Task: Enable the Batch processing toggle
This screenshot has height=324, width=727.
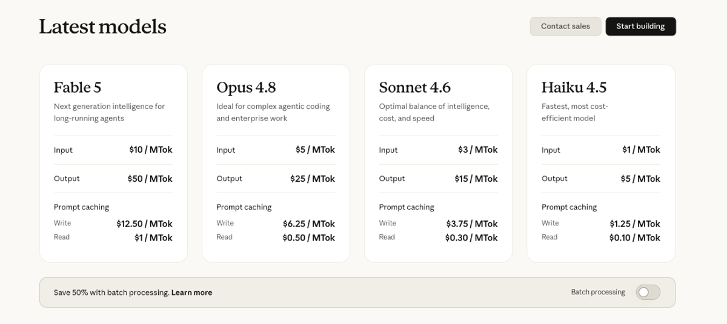Action: [x=648, y=293]
